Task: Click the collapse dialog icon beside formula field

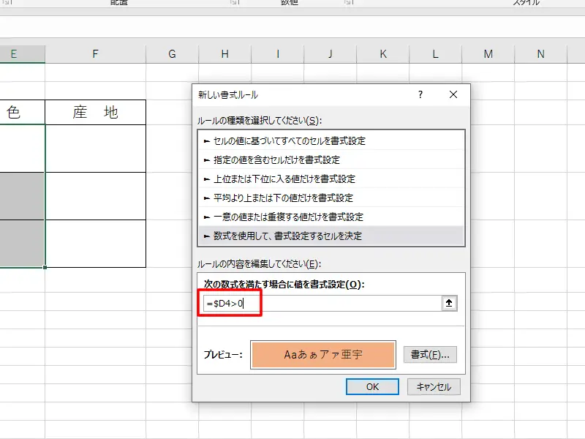Action: pos(450,304)
